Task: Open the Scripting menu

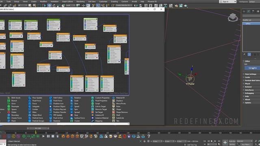Action: pos(114,1)
